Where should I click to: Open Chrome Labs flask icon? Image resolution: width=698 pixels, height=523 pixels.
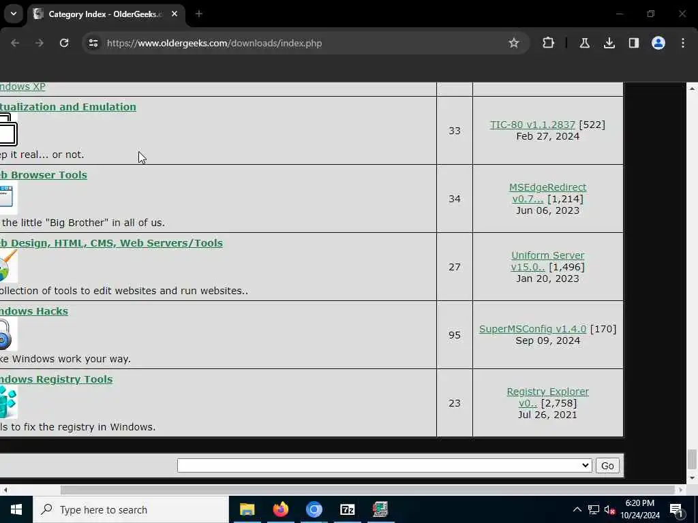click(x=584, y=43)
